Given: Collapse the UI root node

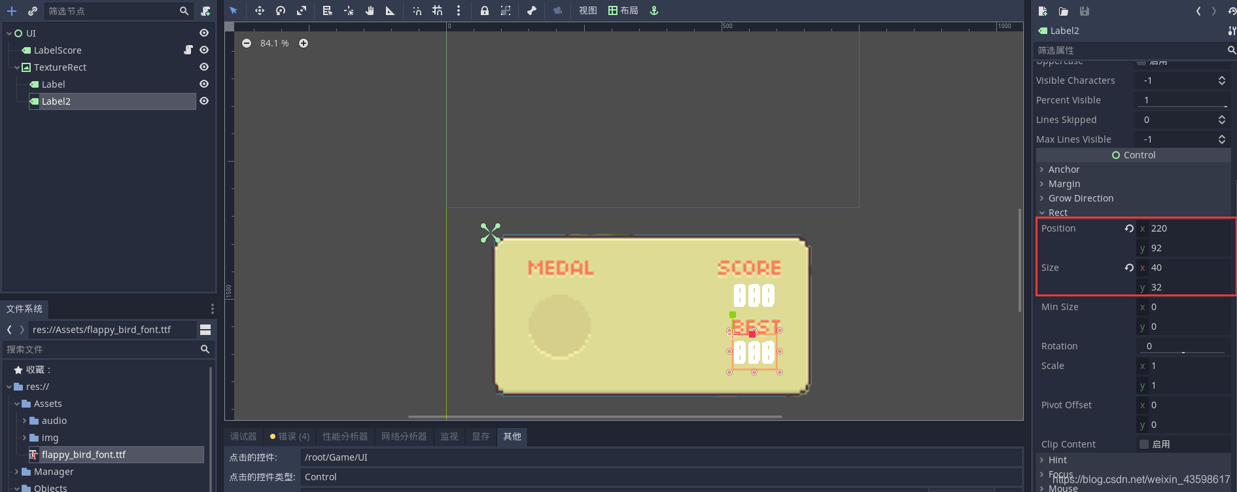Looking at the screenshot, I should tap(9, 33).
